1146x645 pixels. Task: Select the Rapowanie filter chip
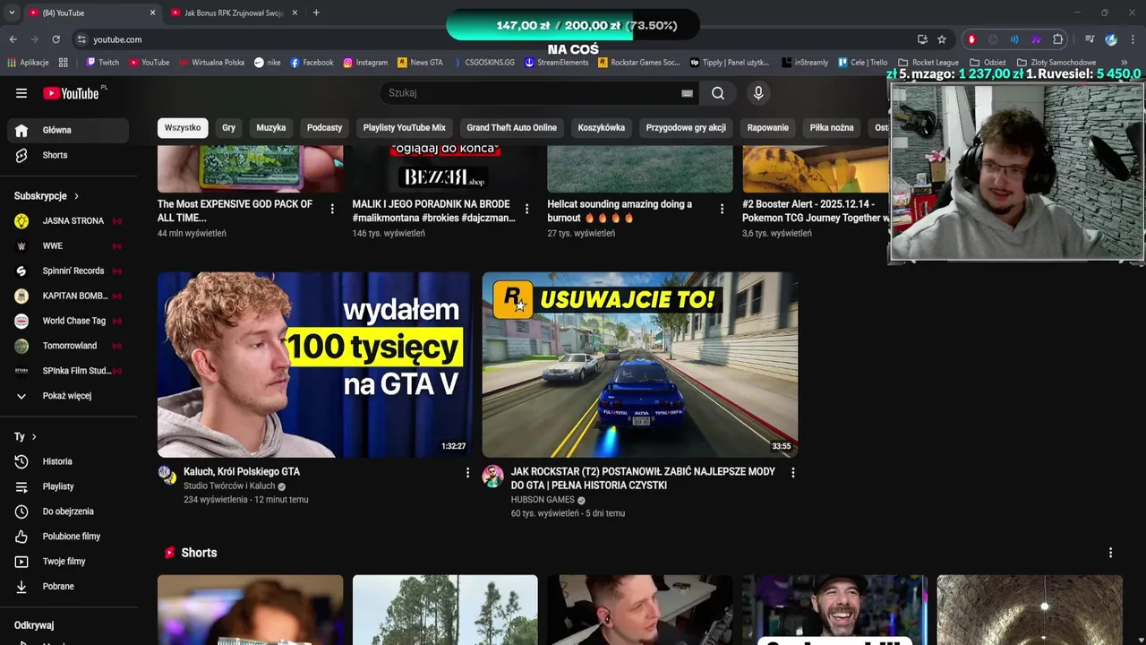pos(768,128)
